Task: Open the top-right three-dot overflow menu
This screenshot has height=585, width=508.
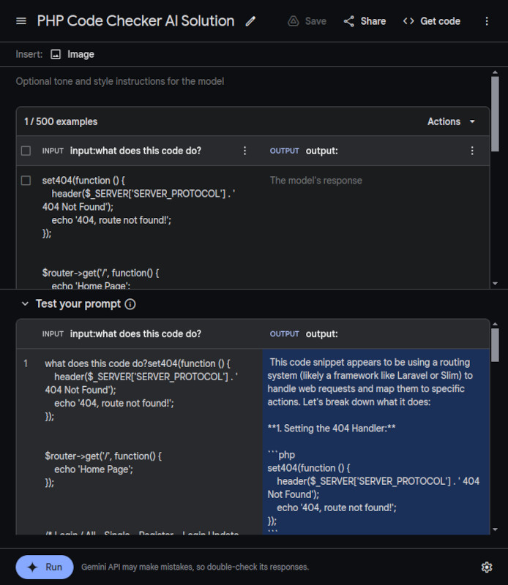Action: point(487,21)
